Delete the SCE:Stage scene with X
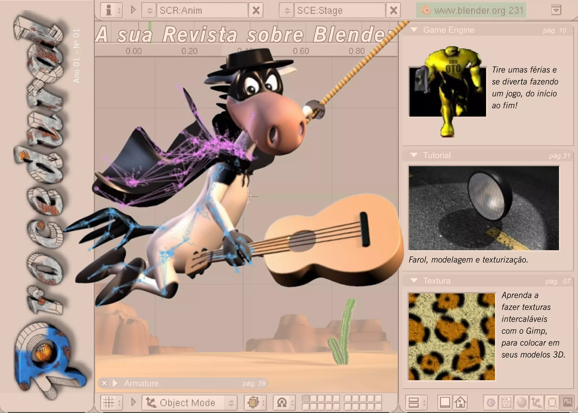This screenshot has width=578, height=413. 393,11
